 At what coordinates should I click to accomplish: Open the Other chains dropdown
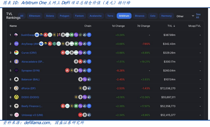click(185, 16)
